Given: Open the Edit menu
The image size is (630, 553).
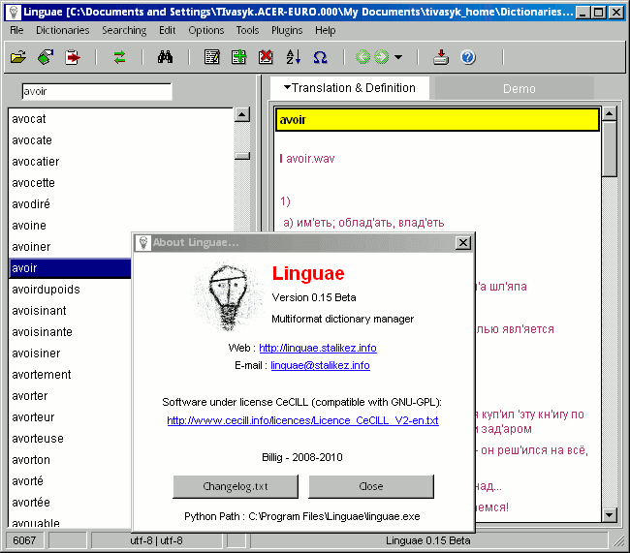Looking at the screenshot, I should 167,30.
